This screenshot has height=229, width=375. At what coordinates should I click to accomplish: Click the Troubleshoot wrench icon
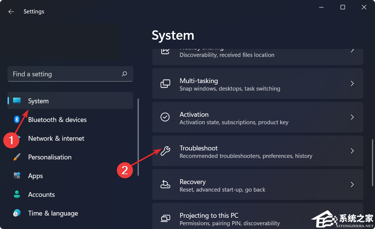point(165,151)
